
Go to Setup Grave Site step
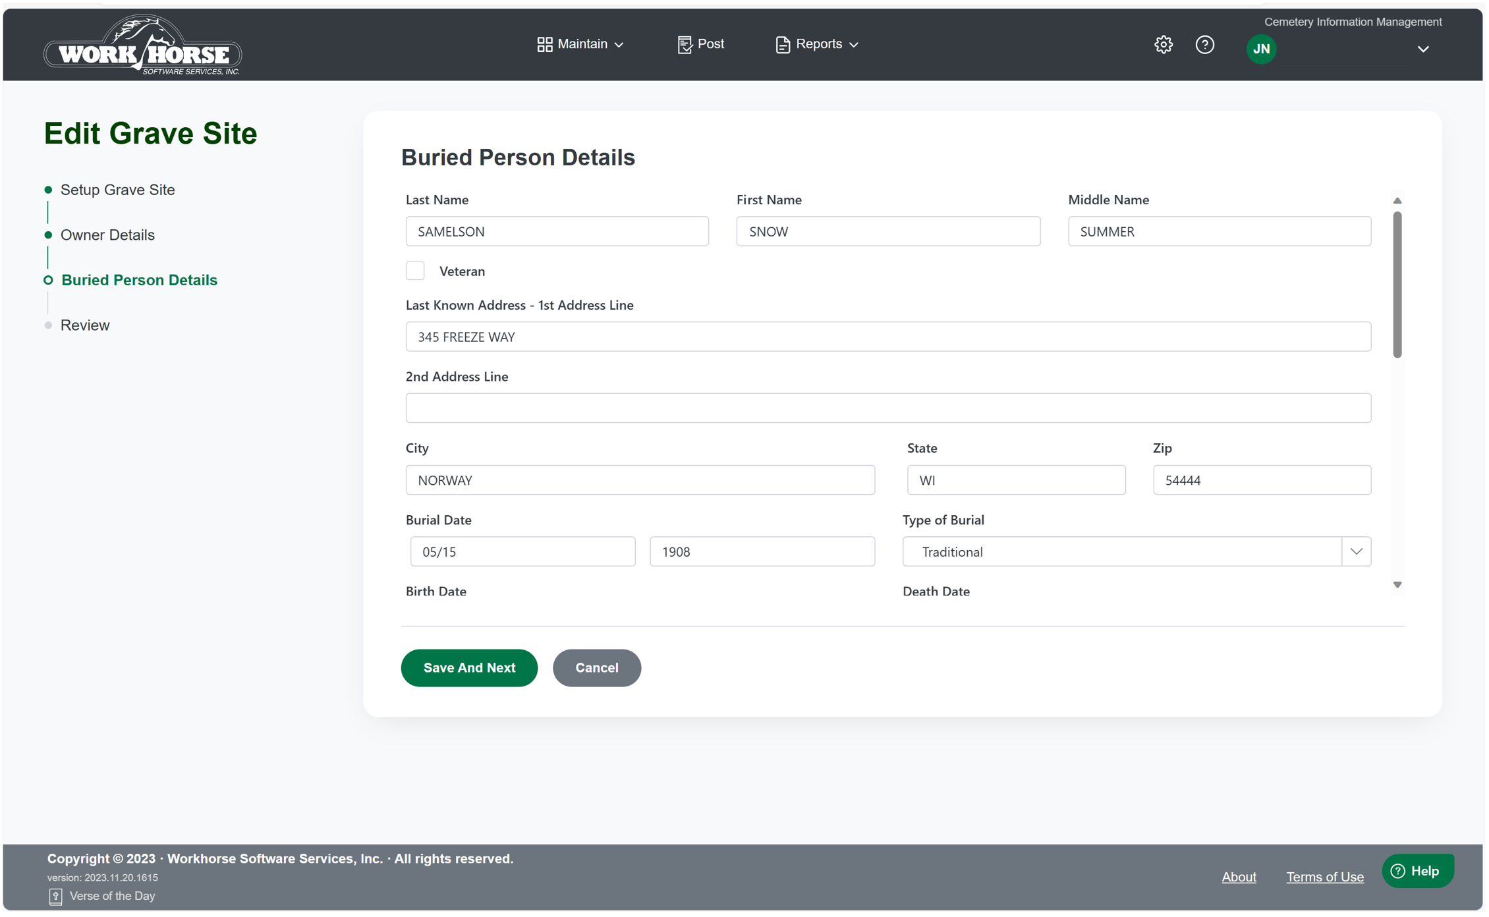click(117, 190)
